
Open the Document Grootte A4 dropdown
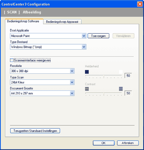click(x=72, y=93)
